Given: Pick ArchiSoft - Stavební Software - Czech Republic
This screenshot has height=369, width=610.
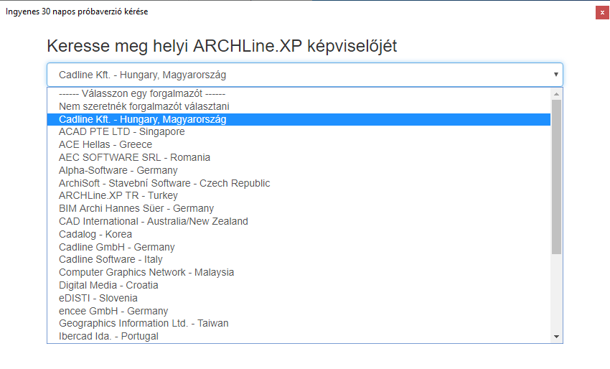Looking at the screenshot, I should coord(299,183).
